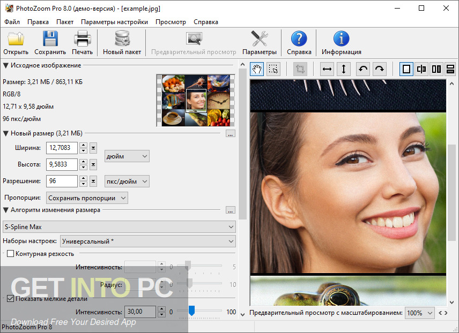Open Ширина presets arrow button
This screenshot has height=333, width=459.
[x=93, y=148]
